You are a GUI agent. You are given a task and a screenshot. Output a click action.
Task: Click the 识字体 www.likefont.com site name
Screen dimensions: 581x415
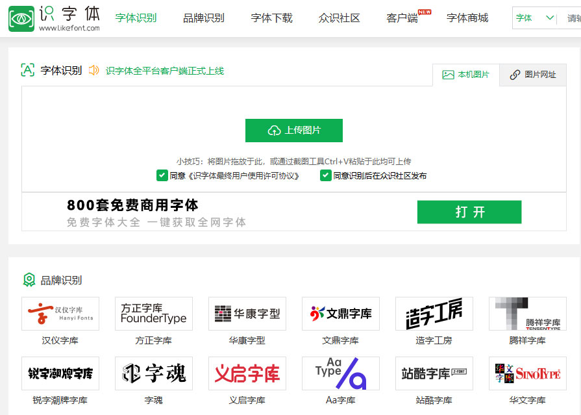point(69,19)
